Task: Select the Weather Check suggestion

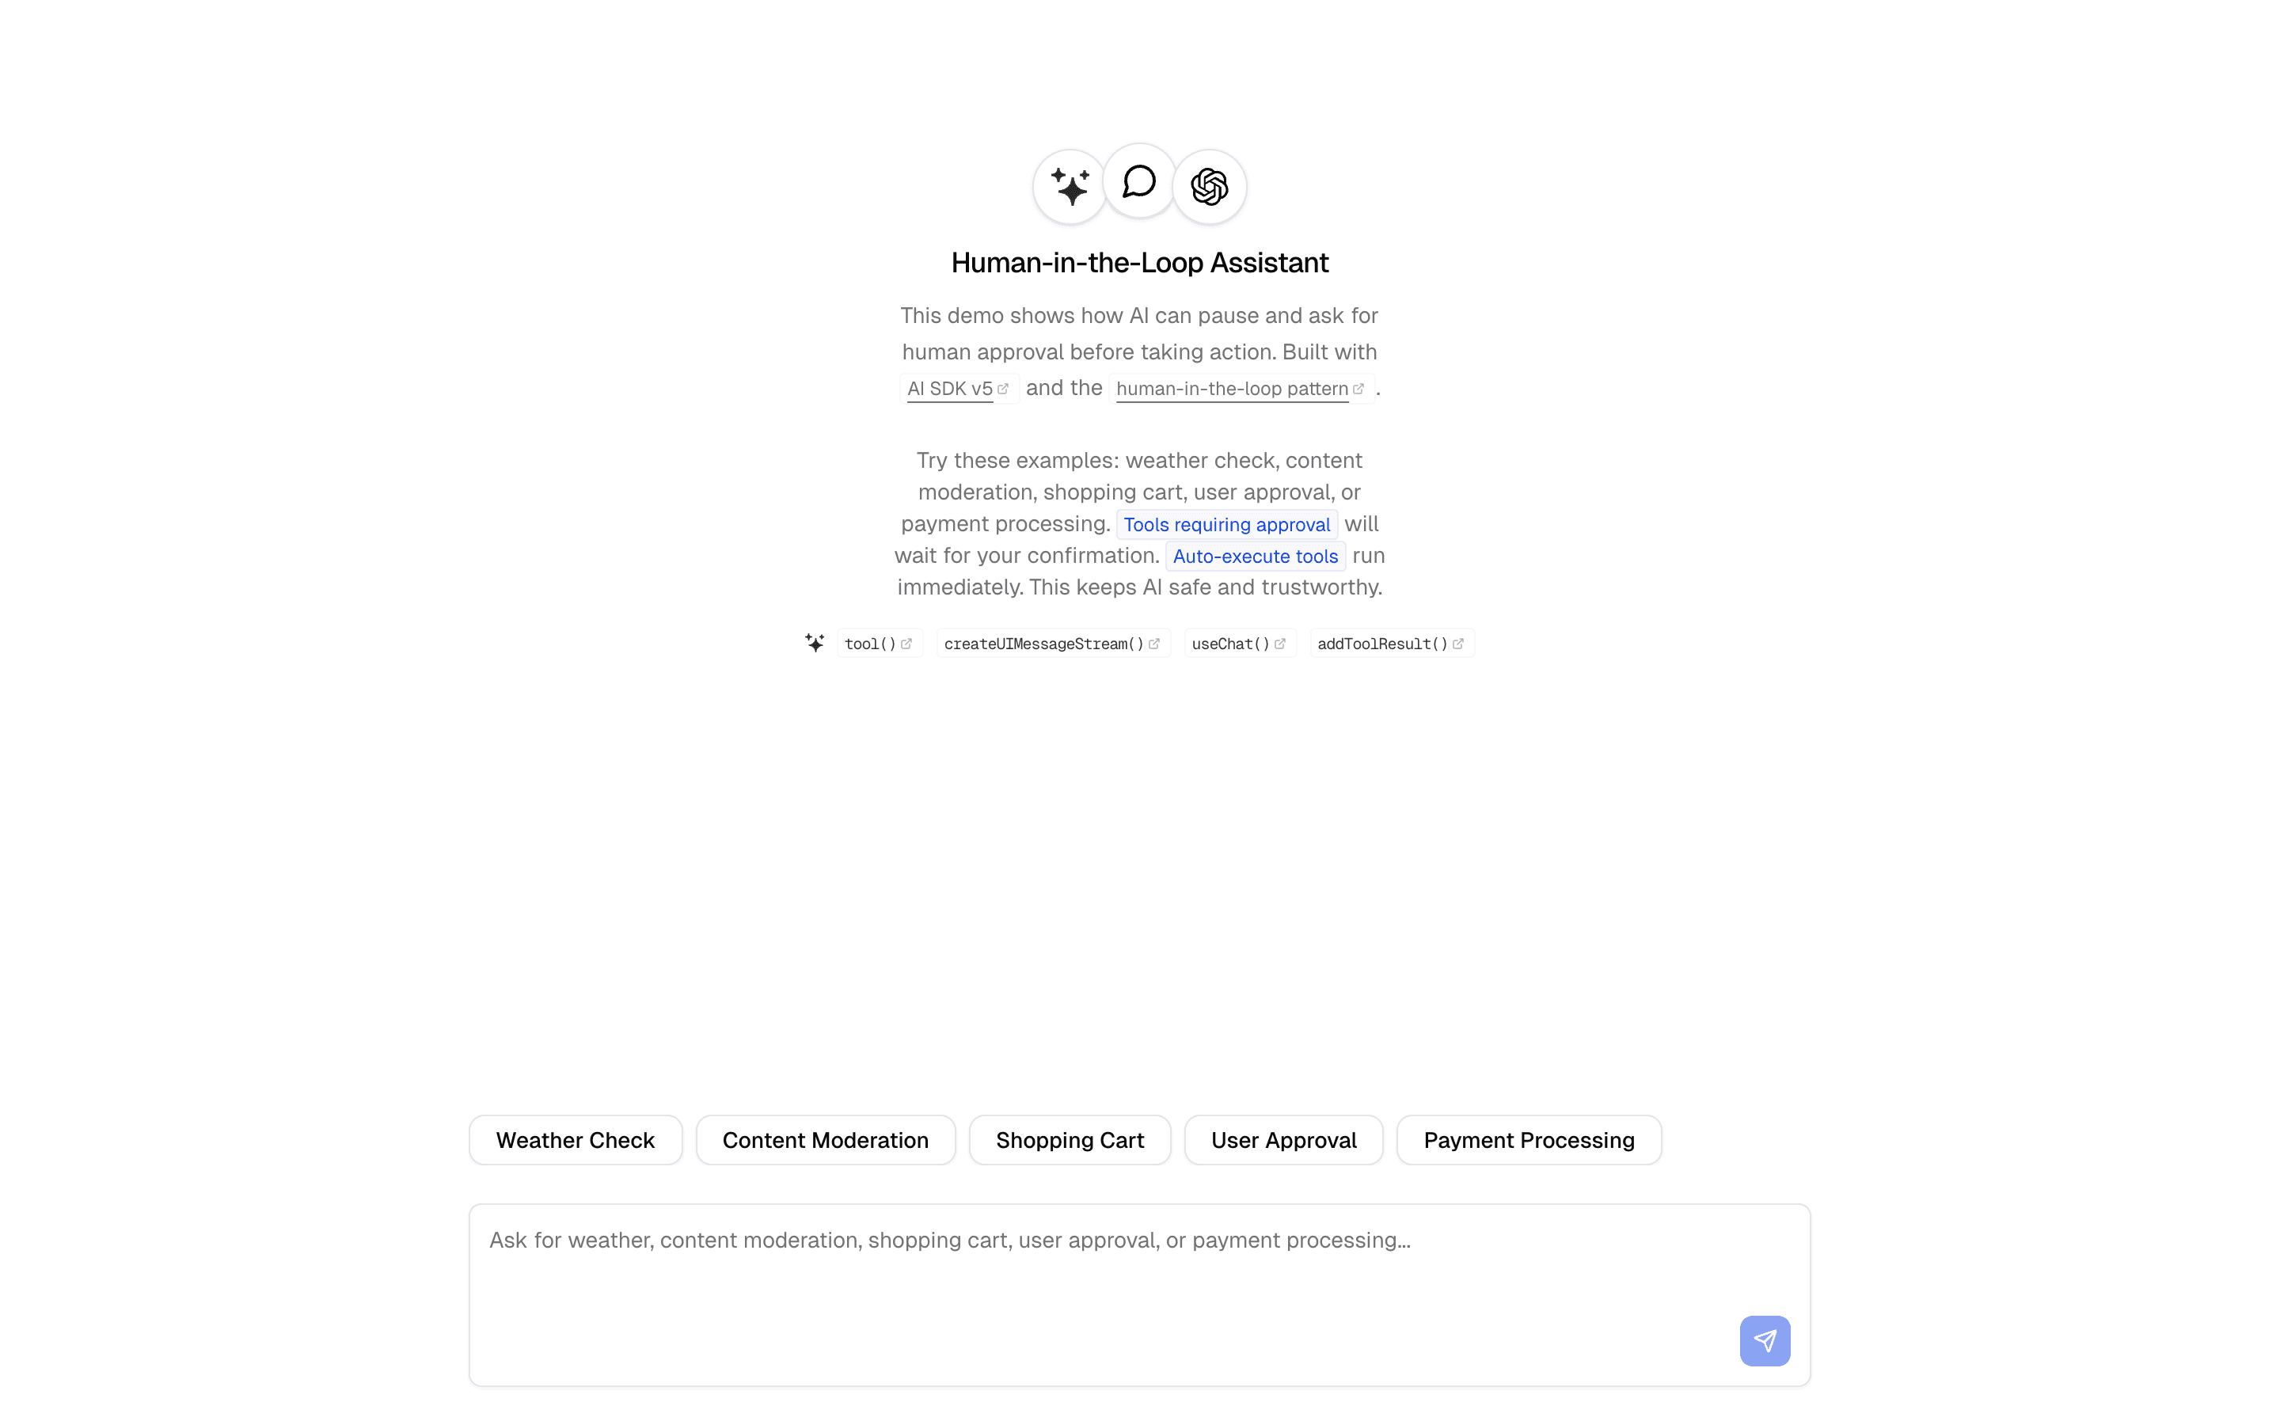Action: pyautogui.click(x=576, y=1140)
